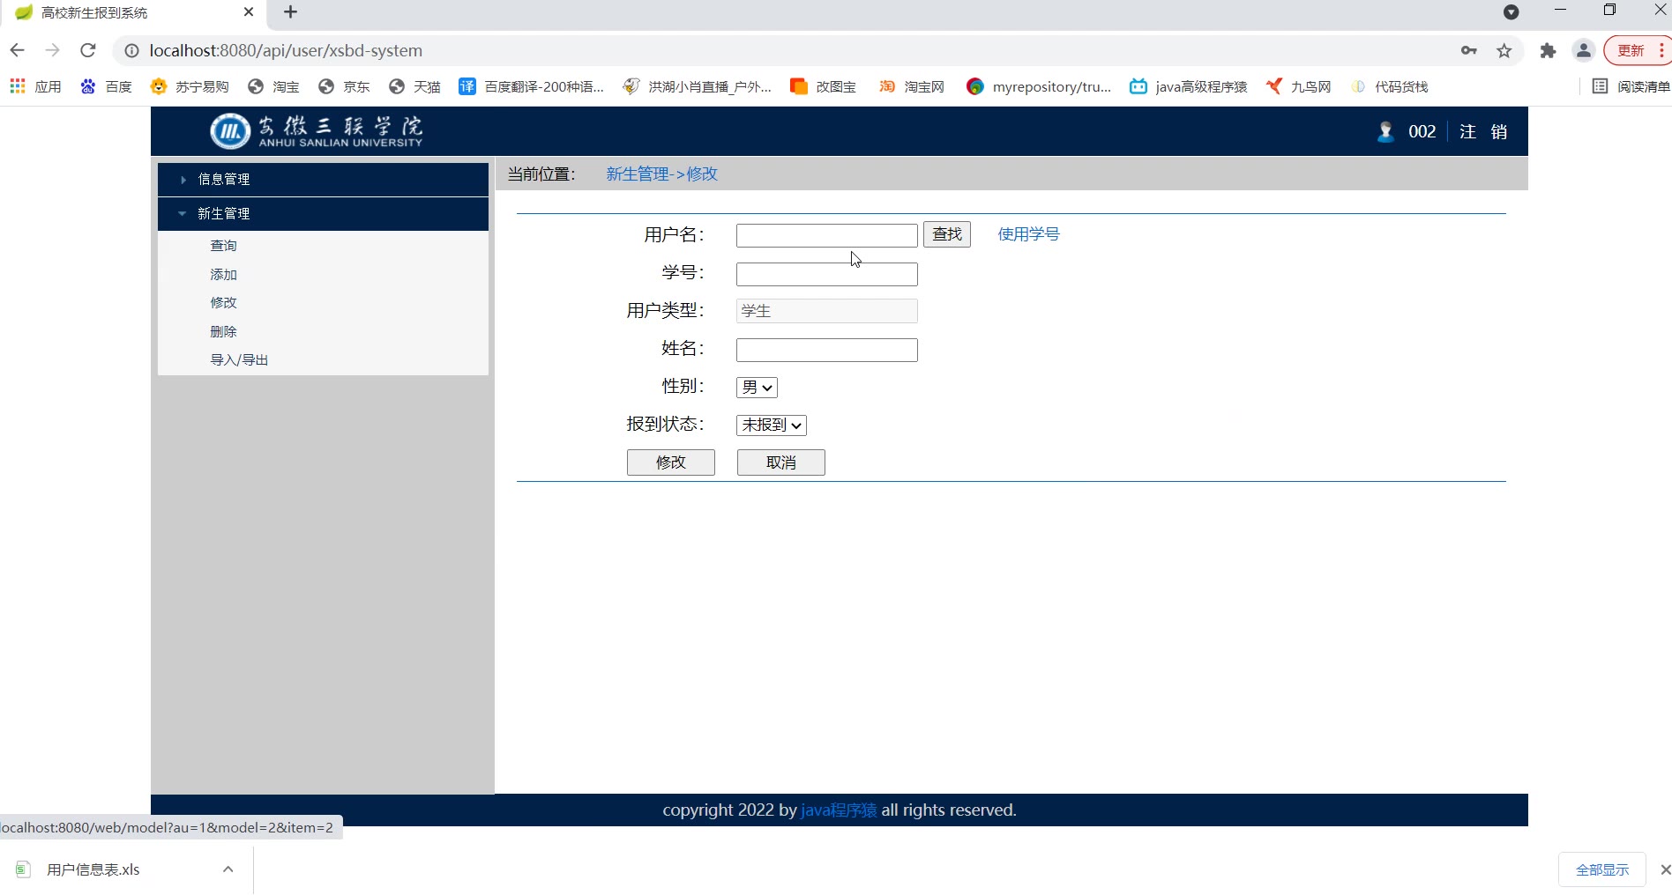Click the browser back arrow

[x=17, y=50]
